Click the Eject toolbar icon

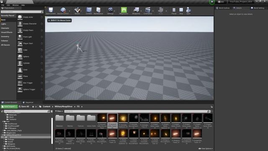coord(188,10)
